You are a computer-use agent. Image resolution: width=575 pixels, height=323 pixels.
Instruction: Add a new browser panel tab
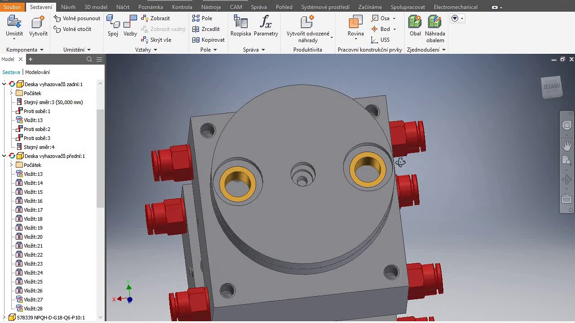coord(31,59)
